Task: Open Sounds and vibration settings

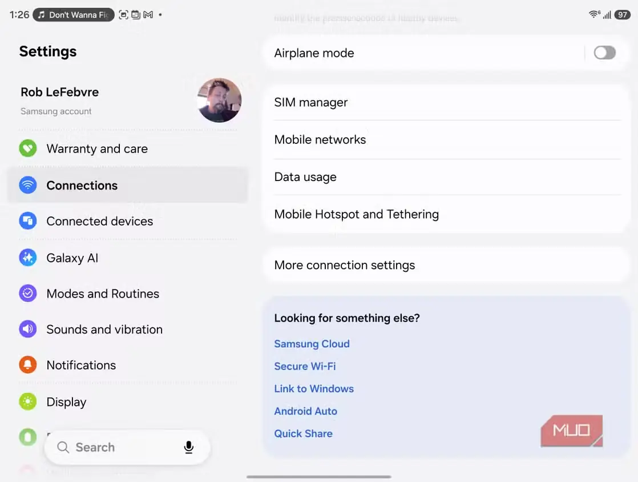Action: point(128,330)
